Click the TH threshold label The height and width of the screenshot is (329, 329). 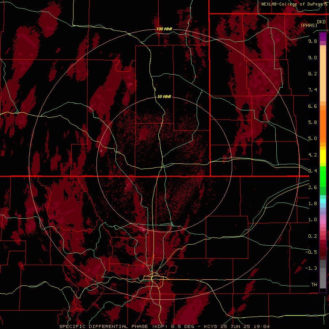point(314,285)
